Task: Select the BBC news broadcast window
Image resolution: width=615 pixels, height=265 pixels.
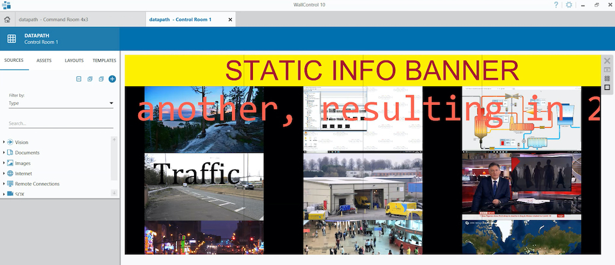Action: (521, 186)
